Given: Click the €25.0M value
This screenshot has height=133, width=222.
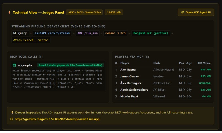Looking at the screenshot, I should (x=205, y=90).
